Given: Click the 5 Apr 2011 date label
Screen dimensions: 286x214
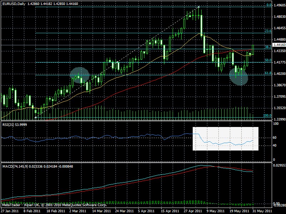Looking at the screenshot, I should click(x=146, y=211).
